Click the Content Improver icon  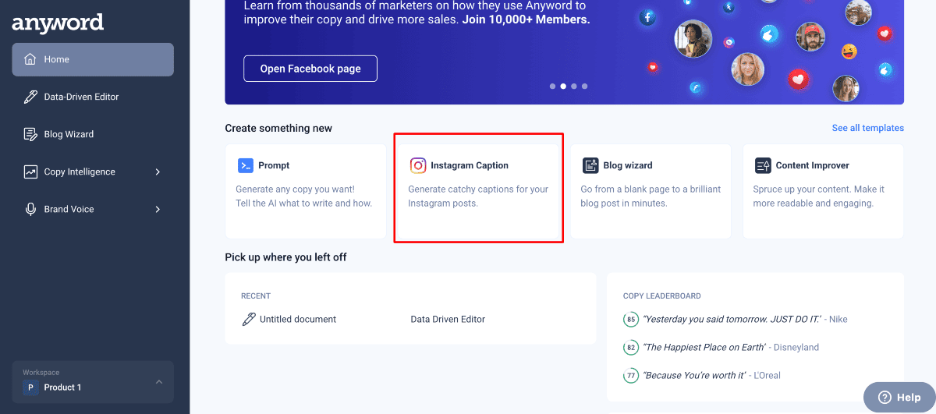coord(763,165)
